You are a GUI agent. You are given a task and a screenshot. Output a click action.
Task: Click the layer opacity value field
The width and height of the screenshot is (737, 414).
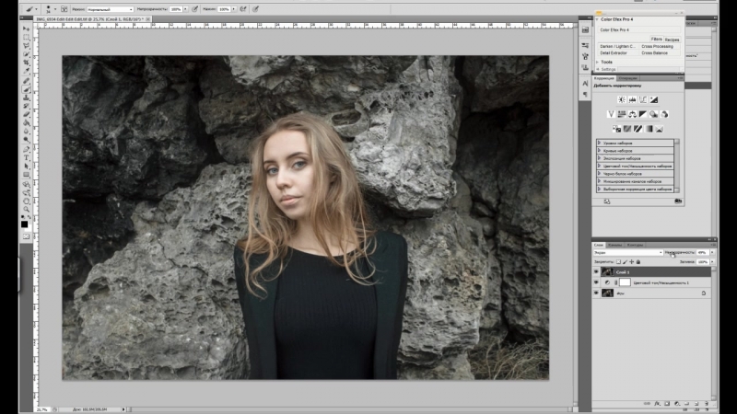coord(701,252)
